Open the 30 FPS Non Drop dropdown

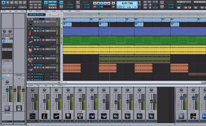tap(200, 2)
